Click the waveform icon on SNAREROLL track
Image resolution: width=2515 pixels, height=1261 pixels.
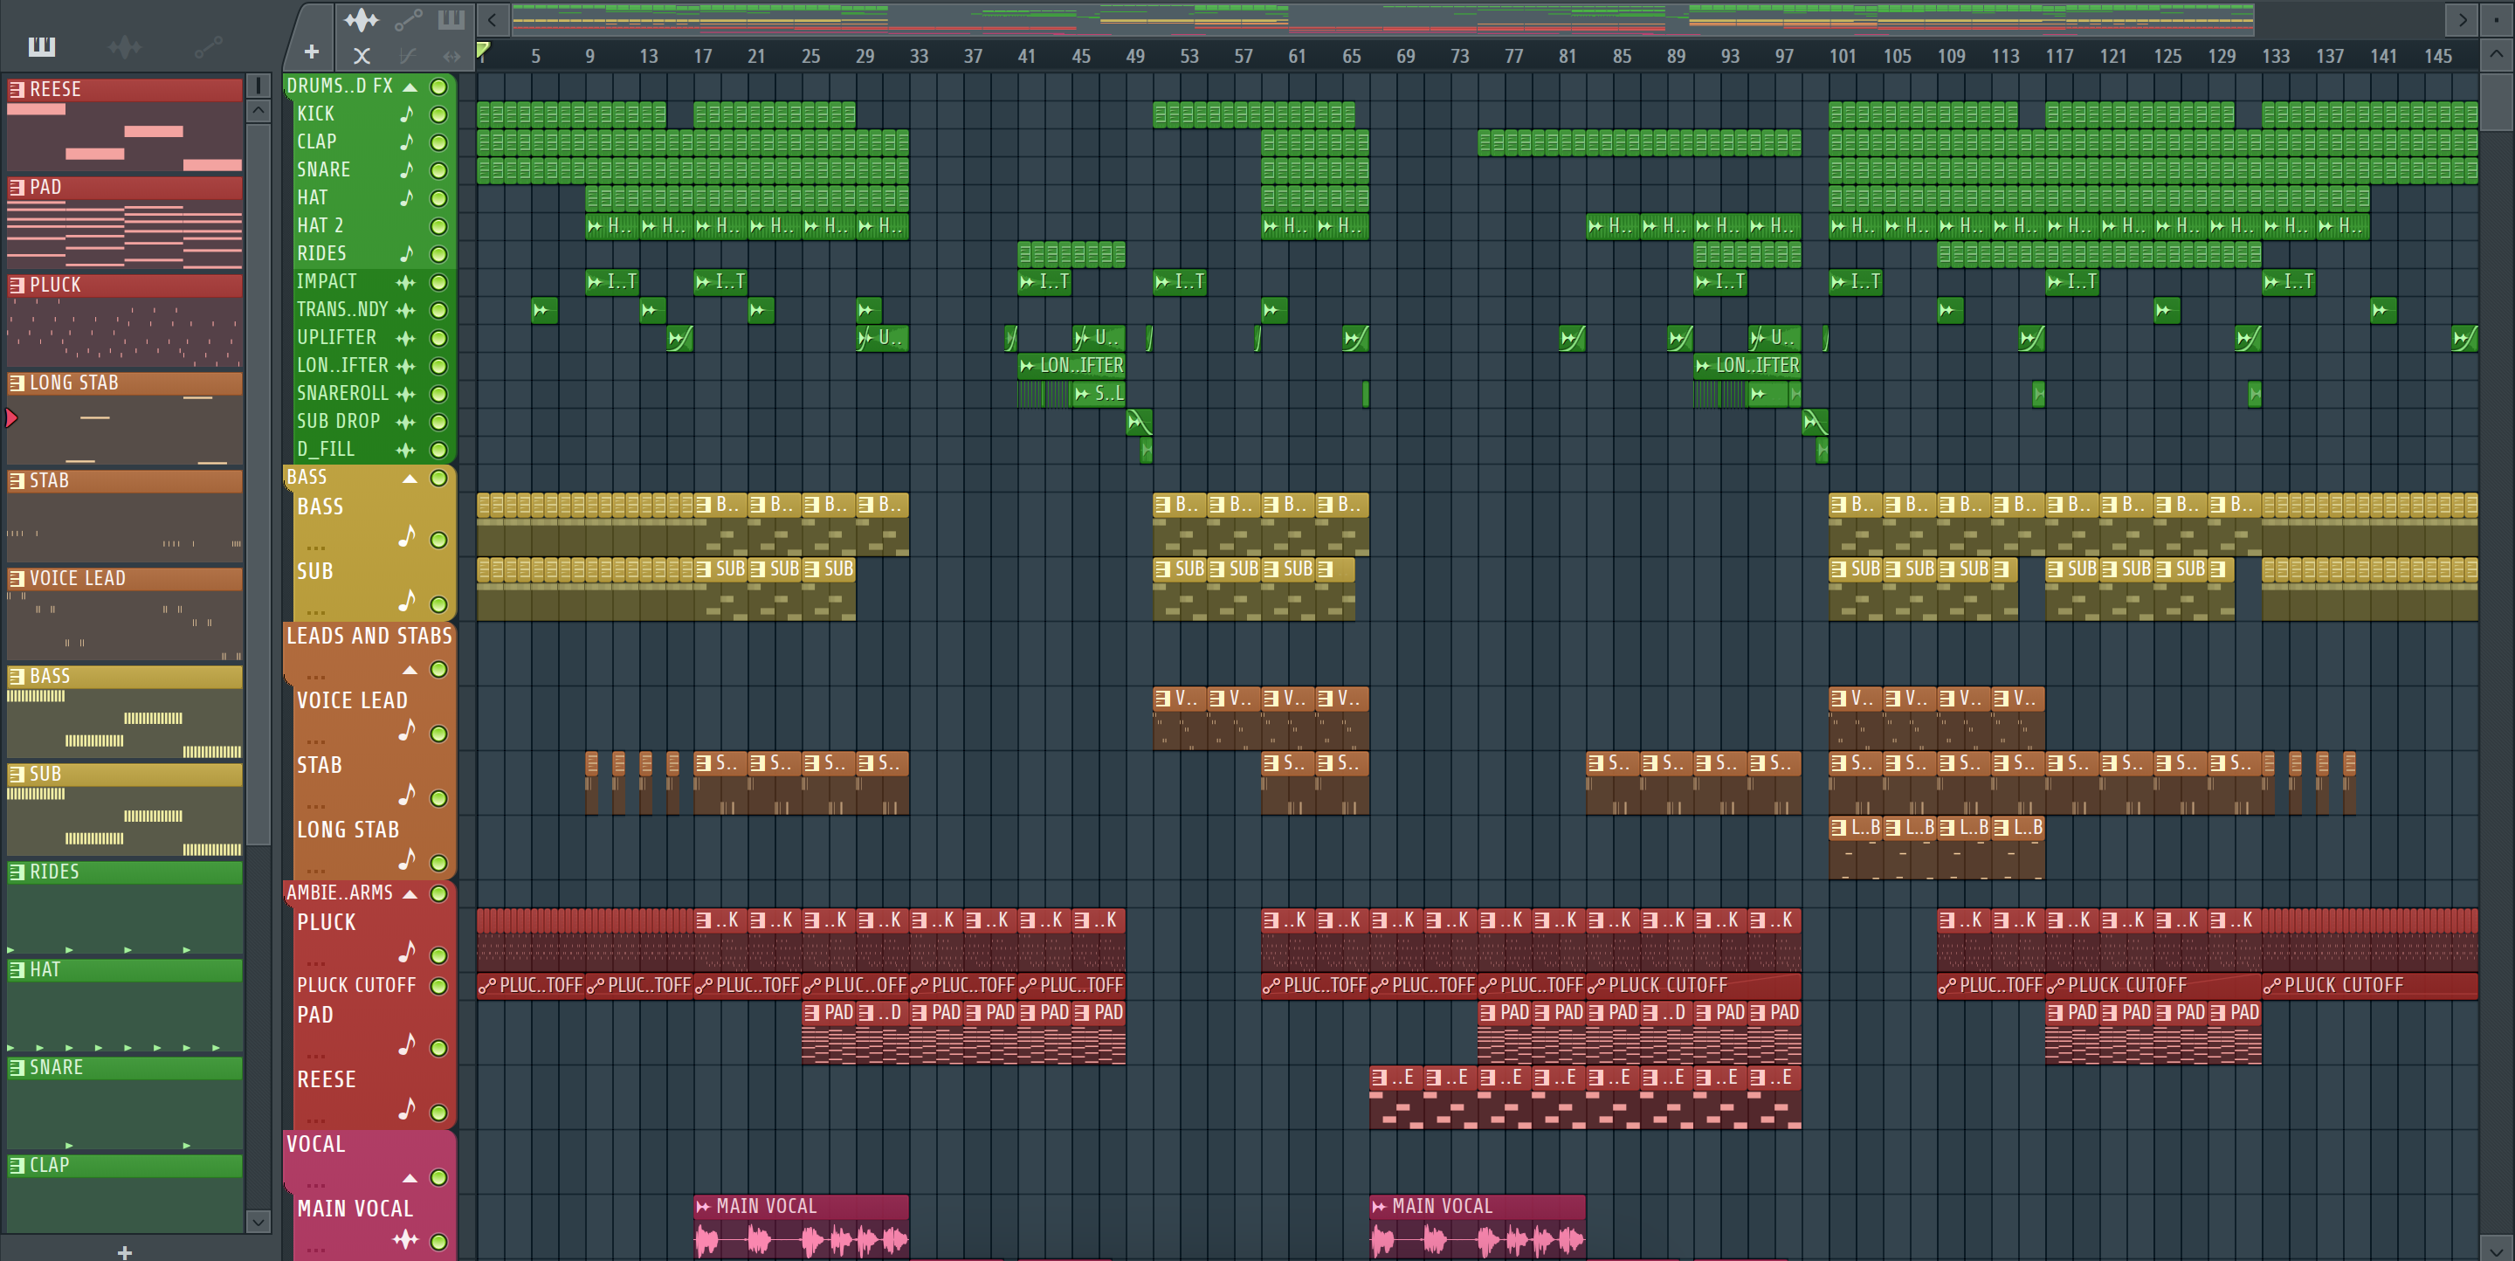pyautogui.click(x=405, y=393)
